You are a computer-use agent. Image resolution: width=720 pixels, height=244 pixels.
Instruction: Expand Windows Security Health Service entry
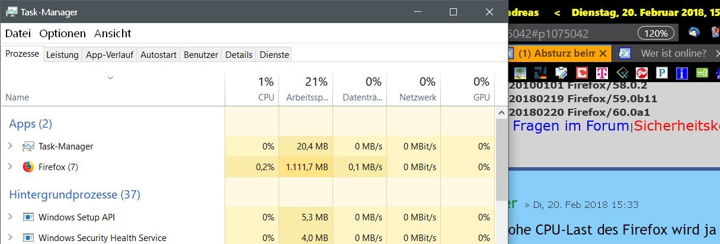(10, 238)
